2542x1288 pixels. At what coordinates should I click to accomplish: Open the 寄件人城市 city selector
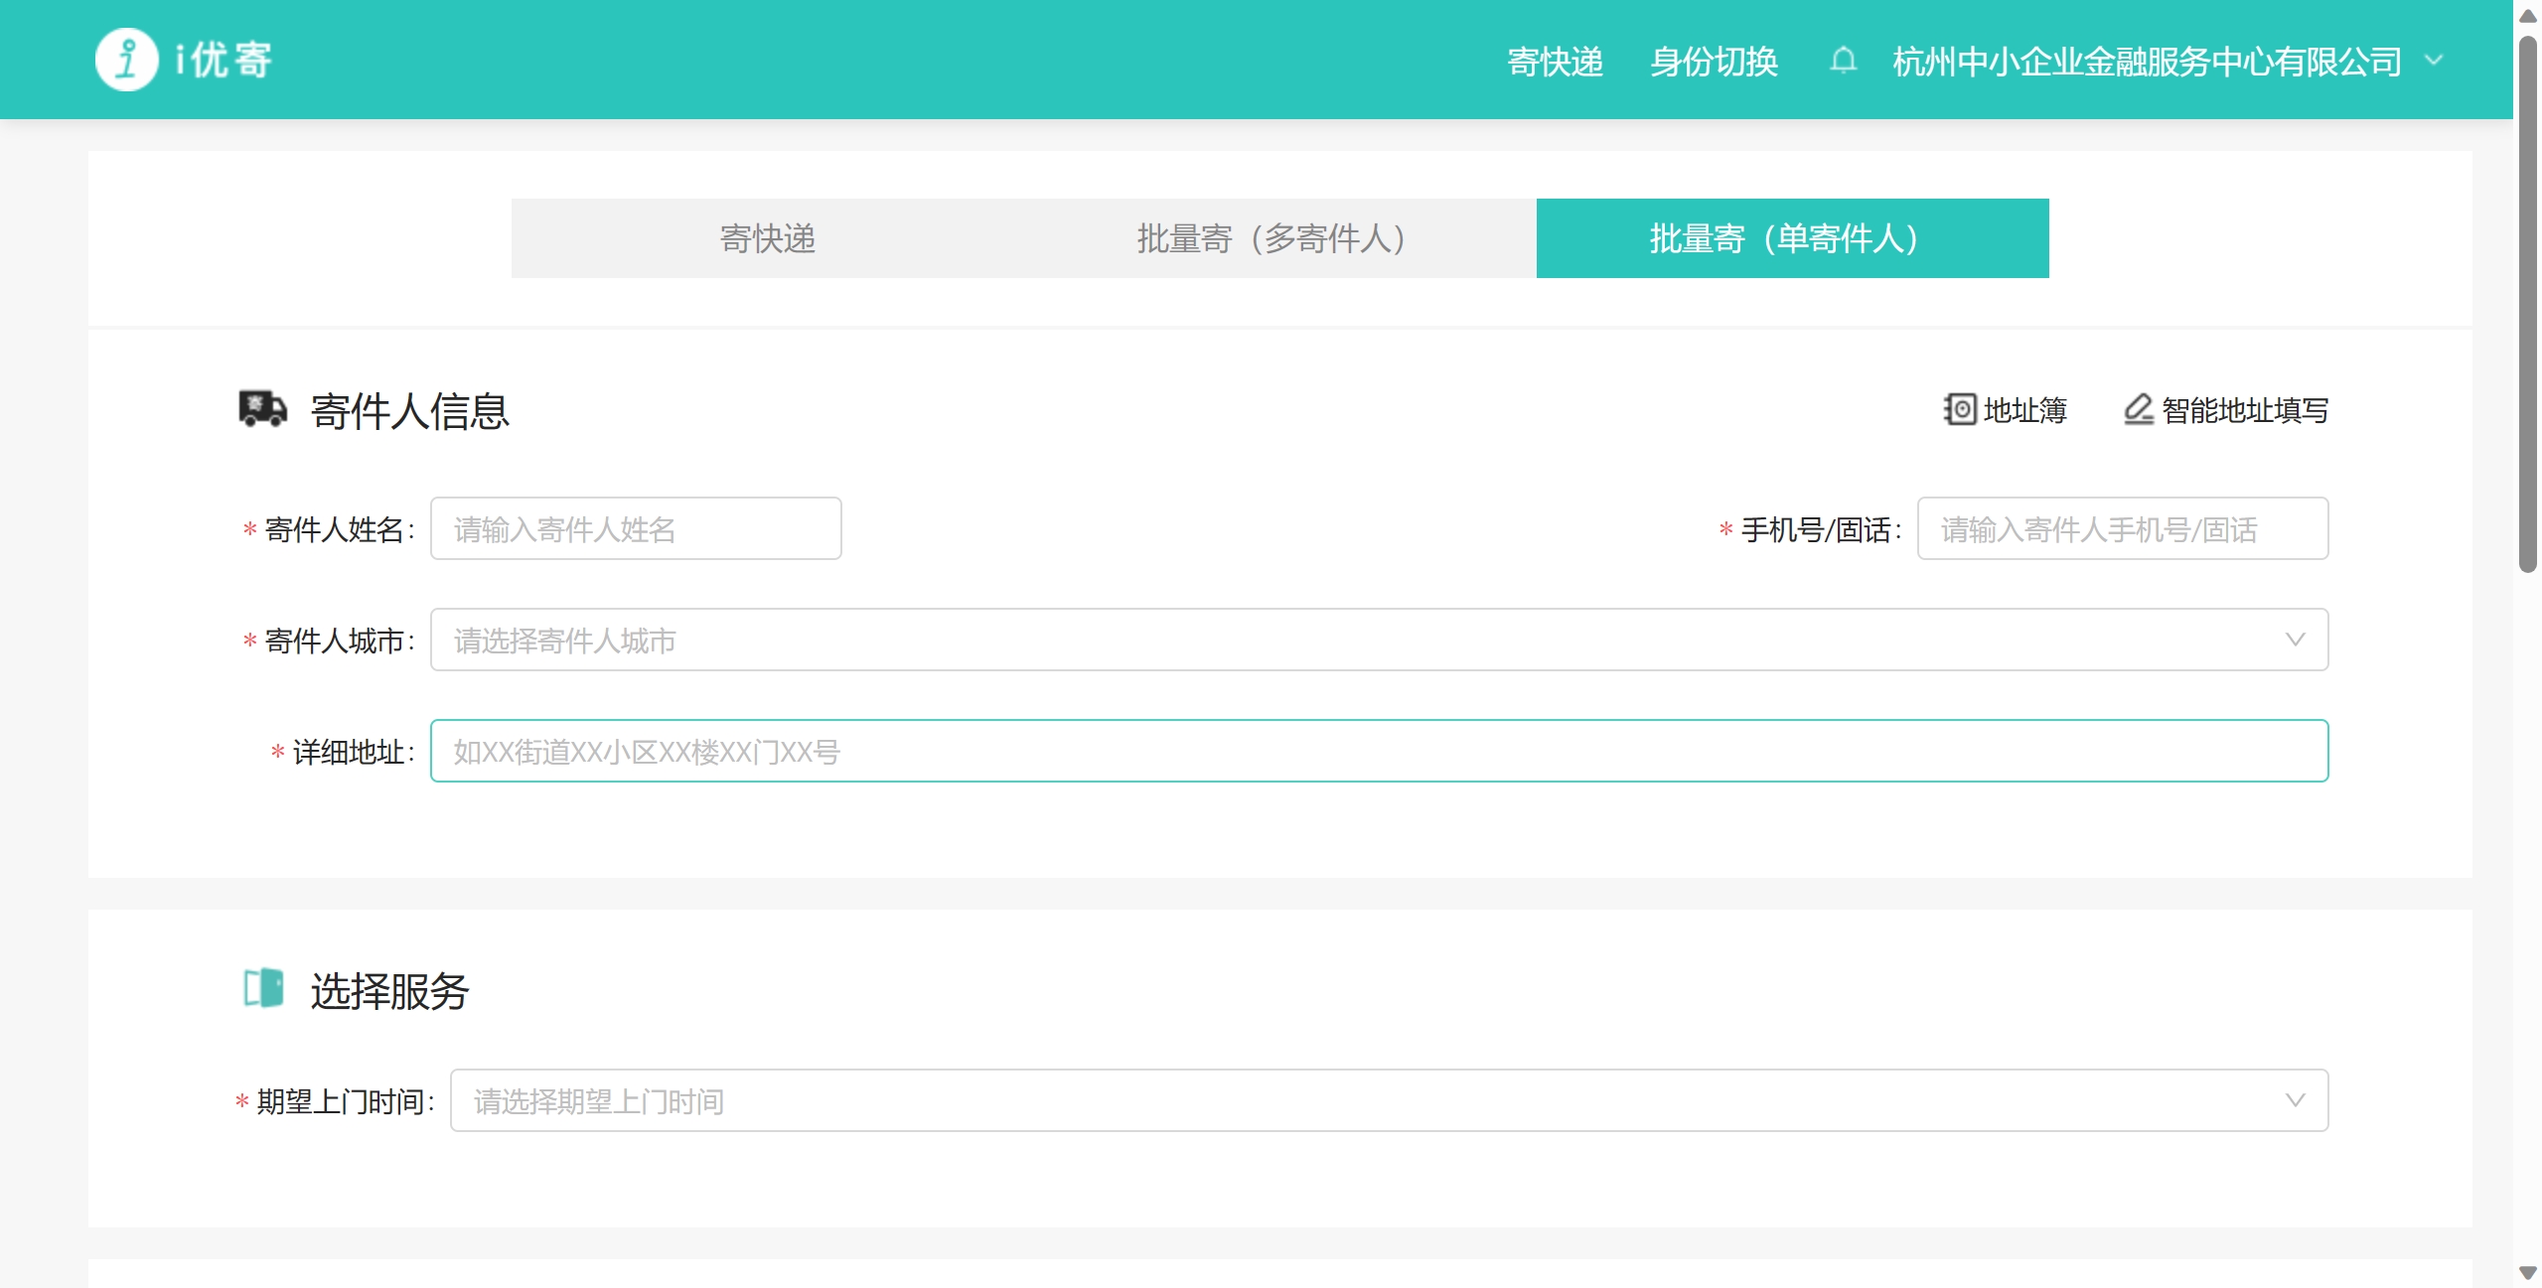coord(1379,640)
